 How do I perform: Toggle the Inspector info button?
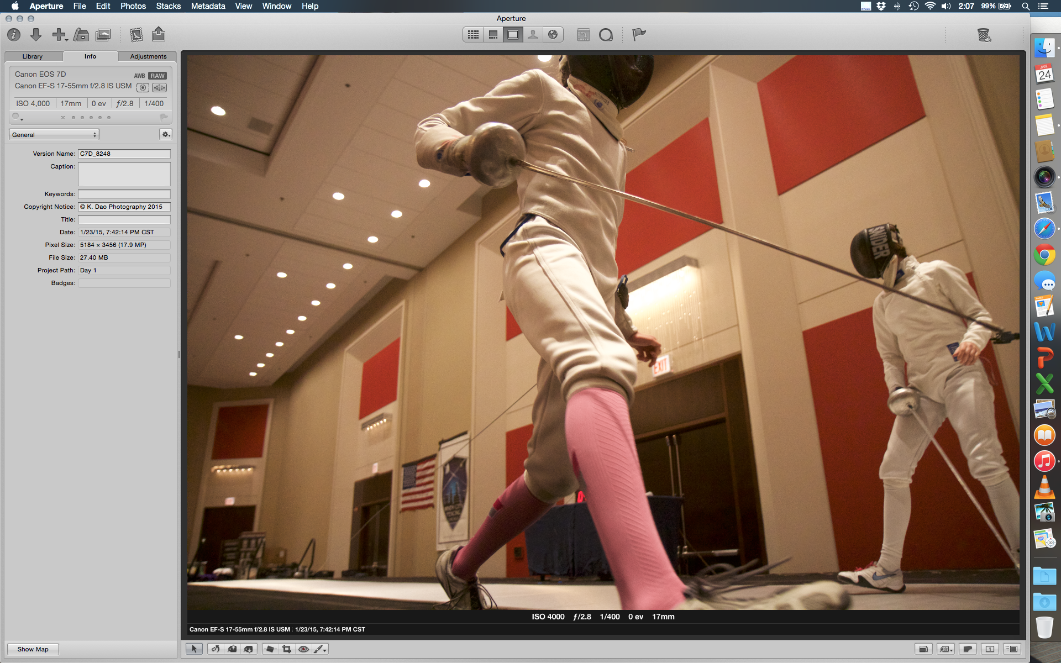[14, 35]
